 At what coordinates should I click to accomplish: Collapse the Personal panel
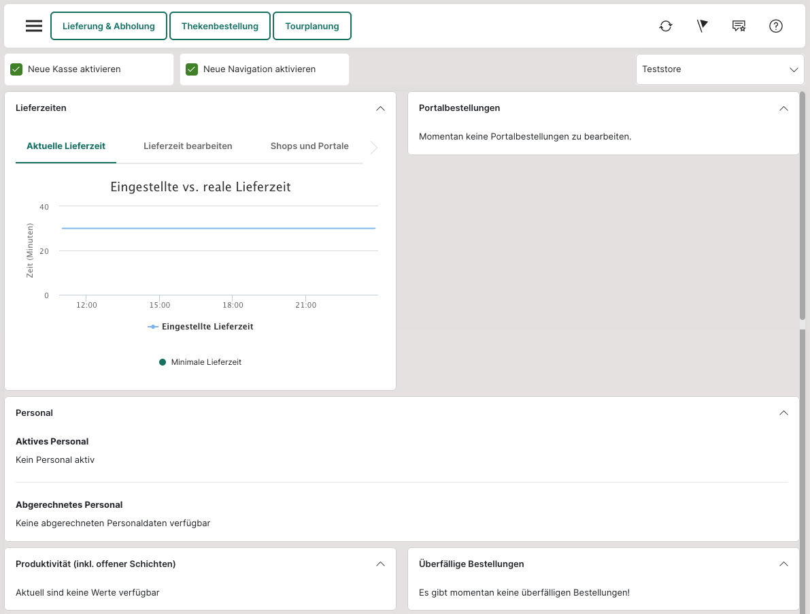coord(783,413)
